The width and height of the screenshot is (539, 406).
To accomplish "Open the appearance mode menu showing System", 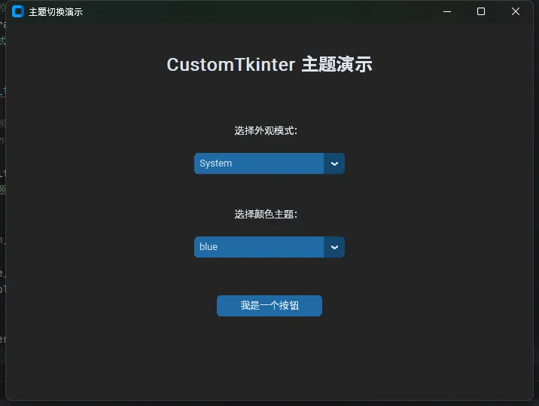I will click(258, 163).
